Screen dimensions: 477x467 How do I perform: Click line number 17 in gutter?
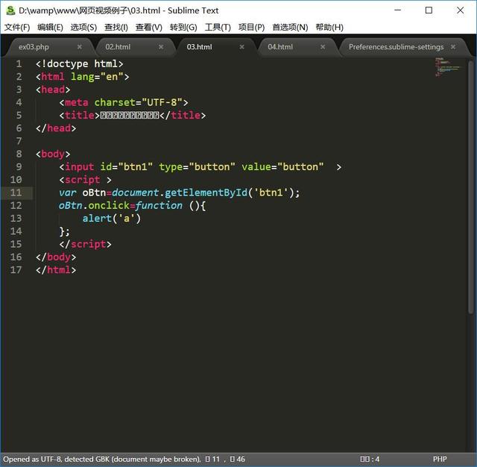point(16,270)
